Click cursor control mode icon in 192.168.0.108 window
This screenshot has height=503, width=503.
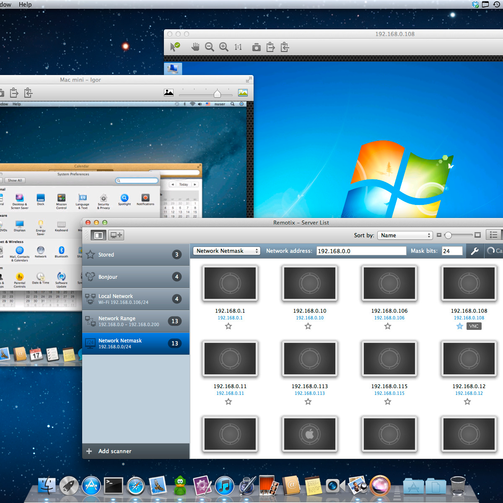point(175,47)
